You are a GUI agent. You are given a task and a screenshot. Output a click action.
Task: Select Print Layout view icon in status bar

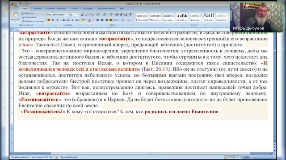(x=227, y=157)
